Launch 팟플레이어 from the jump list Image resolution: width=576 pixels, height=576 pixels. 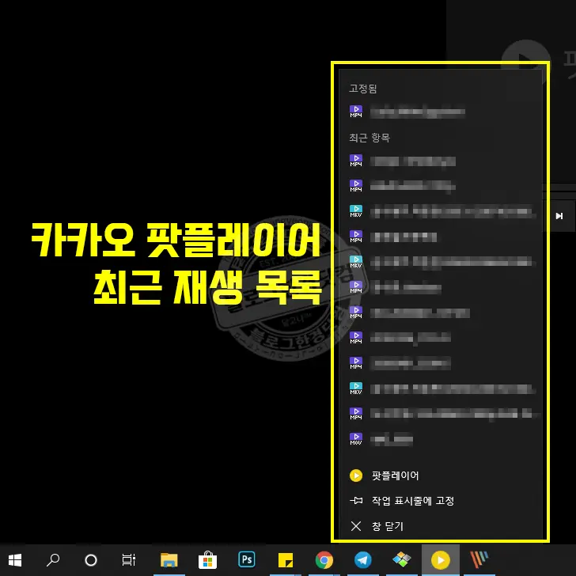coord(440,476)
